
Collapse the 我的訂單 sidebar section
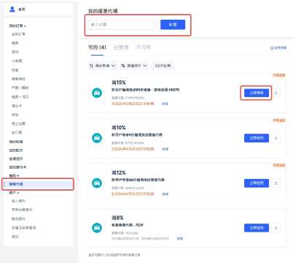coord(17,26)
